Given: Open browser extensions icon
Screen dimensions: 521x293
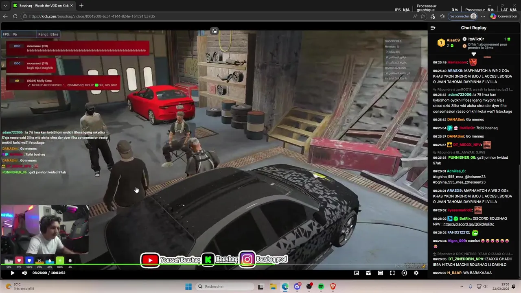Looking at the screenshot, I should (x=433, y=16).
